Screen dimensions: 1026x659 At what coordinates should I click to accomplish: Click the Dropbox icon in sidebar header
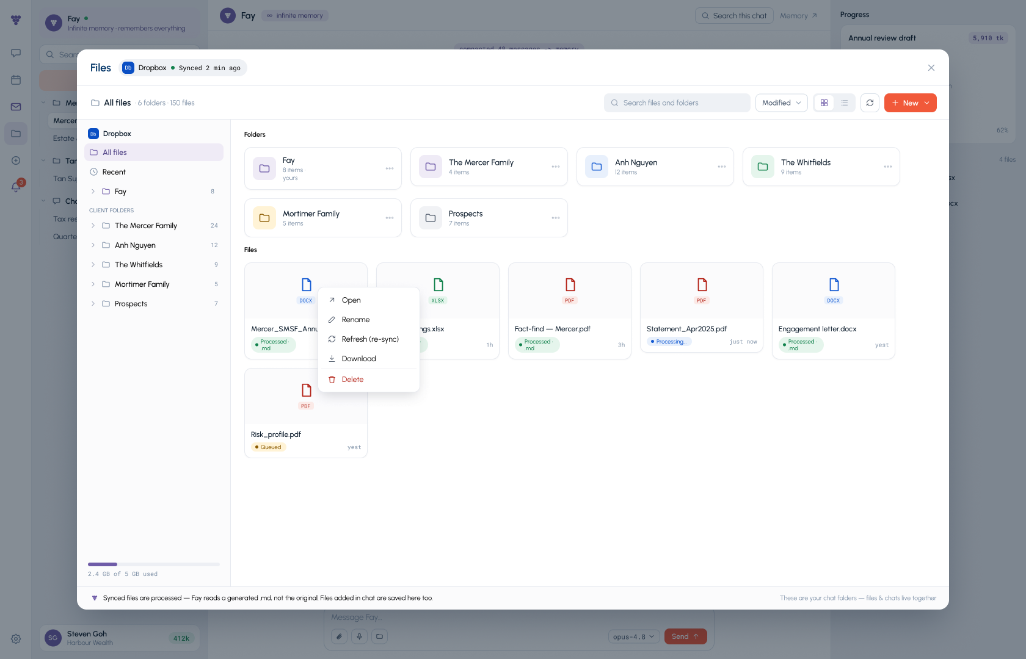[x=93, y=134]
